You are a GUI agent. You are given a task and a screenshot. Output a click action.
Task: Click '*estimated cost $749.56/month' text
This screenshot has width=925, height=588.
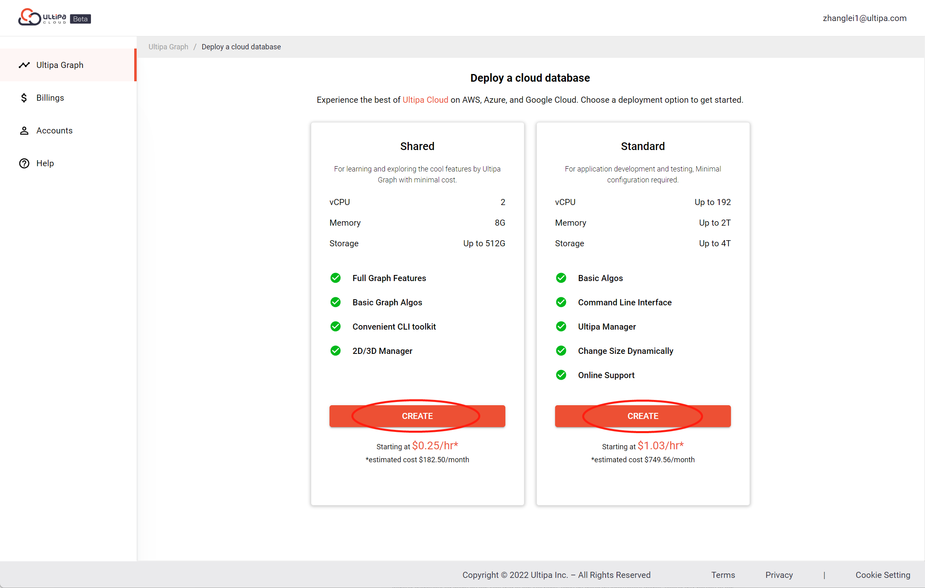click(x=643, y=460)
